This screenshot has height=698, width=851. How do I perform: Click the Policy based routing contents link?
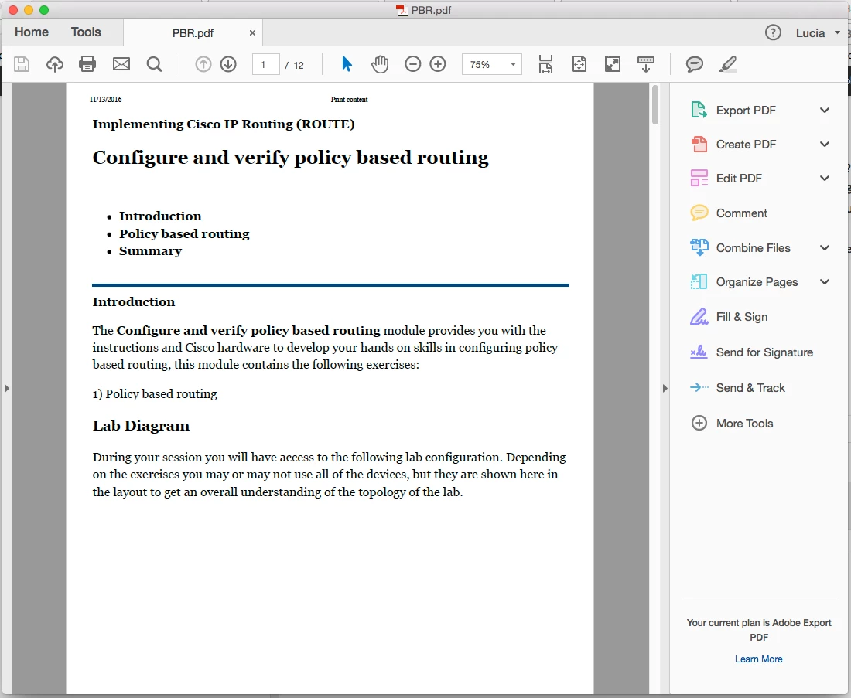(x=184, y=233)
